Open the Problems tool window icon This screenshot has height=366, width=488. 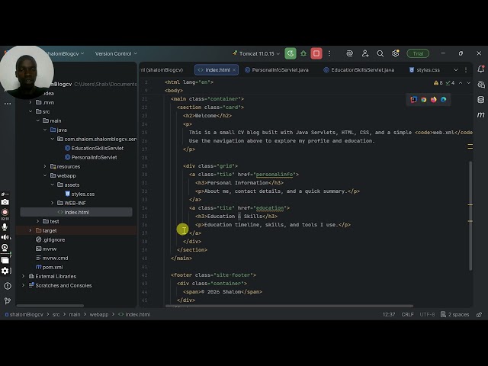click(8, 286)
